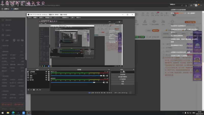Click the taskbar clock showing 20:48
This screenshot has height=115, width=204.
tap(199, 113)
